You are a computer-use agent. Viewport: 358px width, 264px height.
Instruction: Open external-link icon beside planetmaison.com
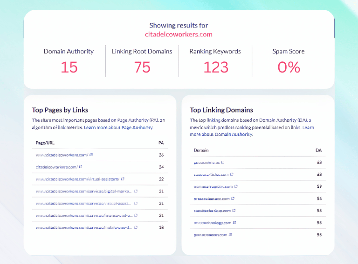tap(230, 234)
